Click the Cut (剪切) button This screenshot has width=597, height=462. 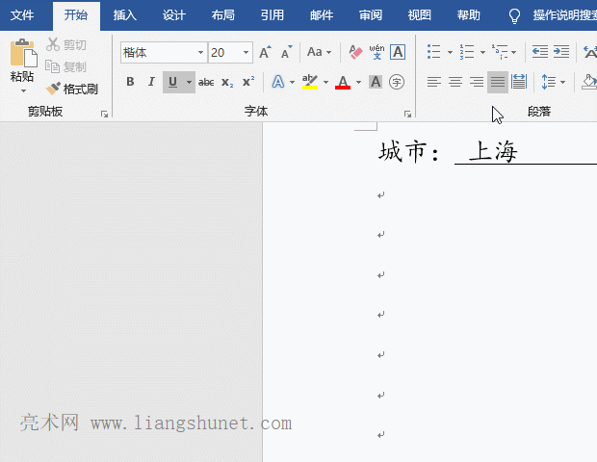click(x=66, y=44)
